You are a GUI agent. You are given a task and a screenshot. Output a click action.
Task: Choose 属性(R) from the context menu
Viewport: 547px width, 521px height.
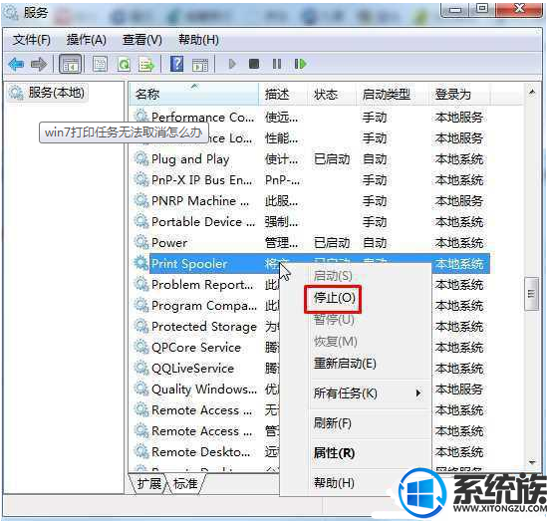click(x=334, y=453)
